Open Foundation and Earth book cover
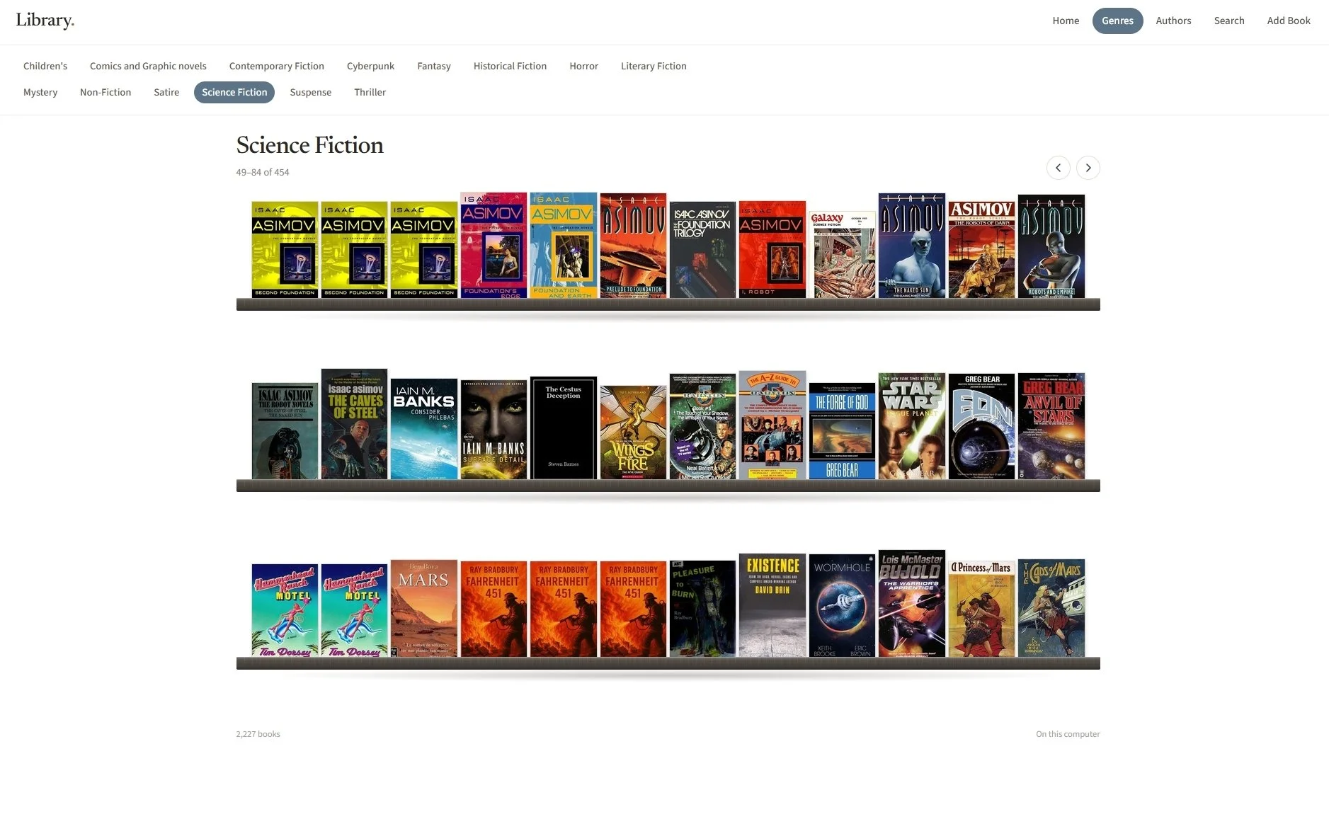The image size is (1329, 836). (563, 245)
